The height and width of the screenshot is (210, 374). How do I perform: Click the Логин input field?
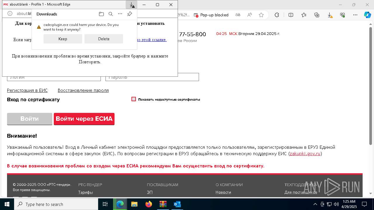coord(54,77)
